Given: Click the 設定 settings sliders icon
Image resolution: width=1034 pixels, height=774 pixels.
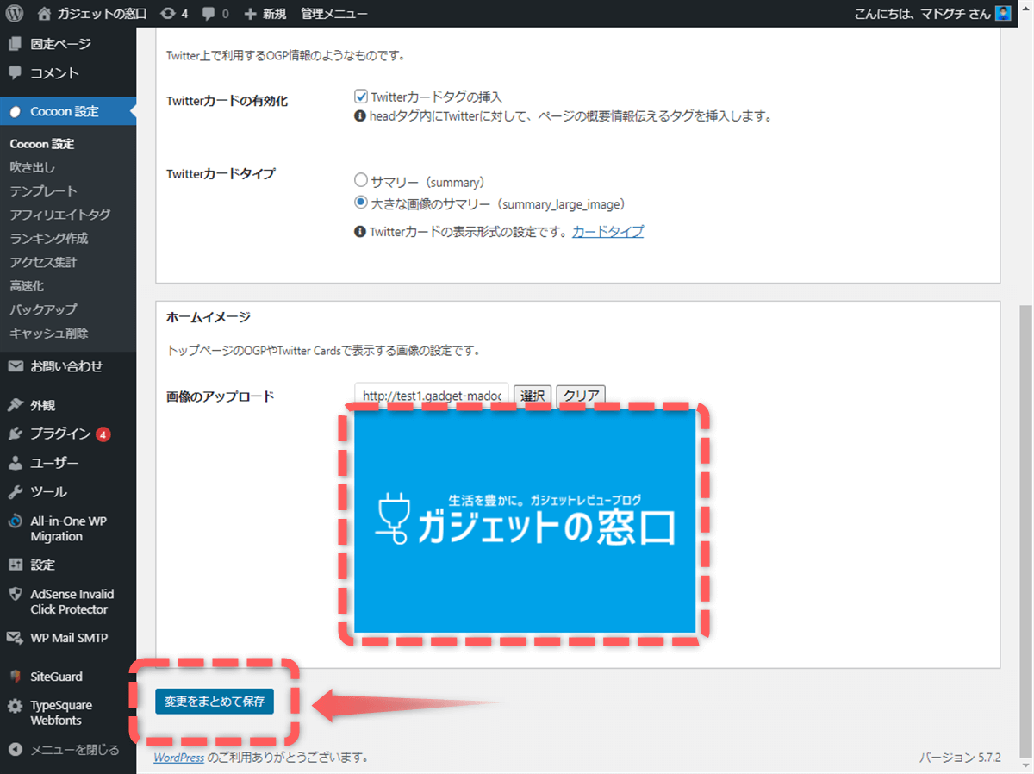Looking at the screenshot, I should click(16, 565).
